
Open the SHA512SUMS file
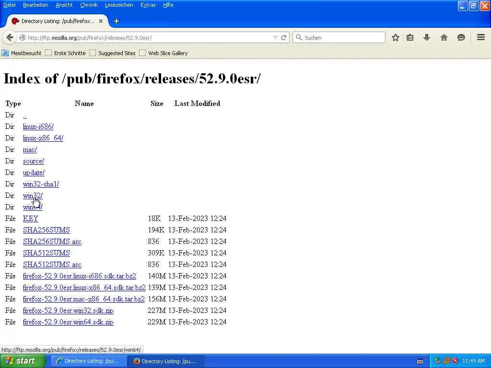[x=47, y=253]
